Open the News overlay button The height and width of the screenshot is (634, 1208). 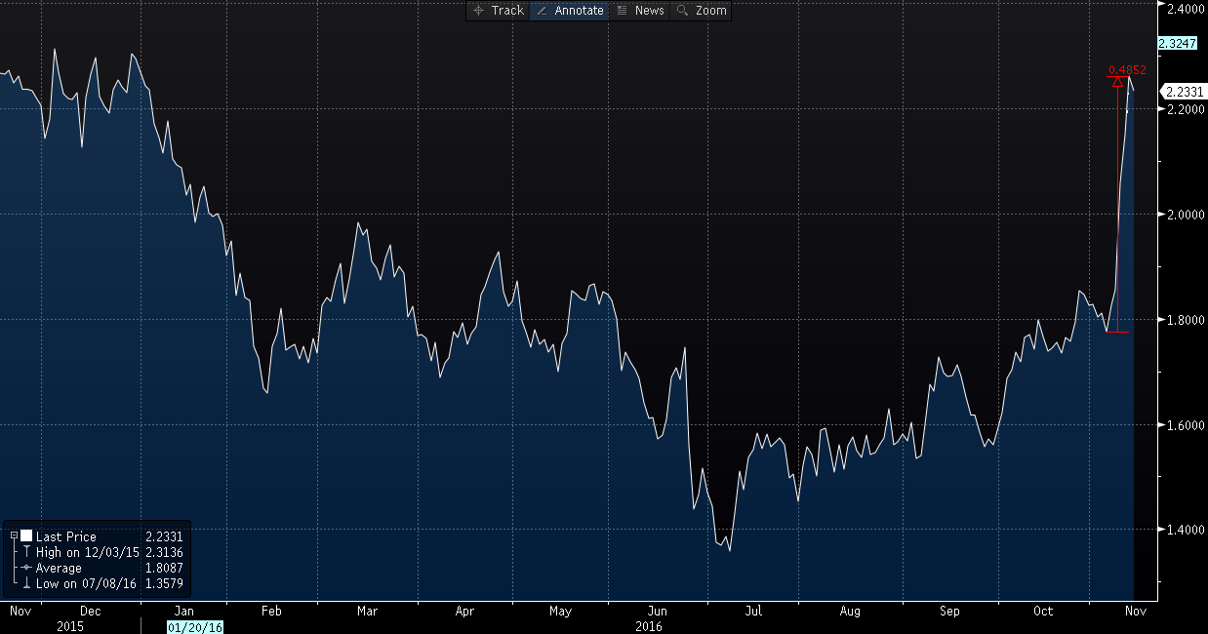click(641, 11)
